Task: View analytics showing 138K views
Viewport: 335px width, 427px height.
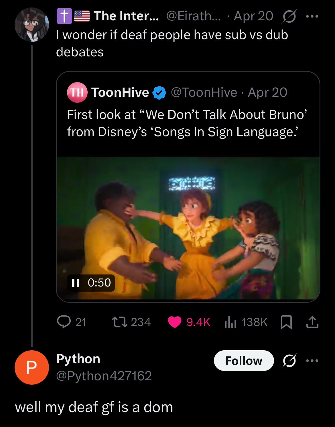Action: (230, 322)
